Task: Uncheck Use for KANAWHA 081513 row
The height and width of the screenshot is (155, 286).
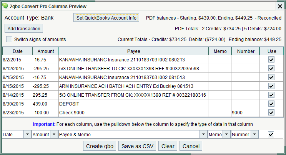Action: tap(271, 77)
